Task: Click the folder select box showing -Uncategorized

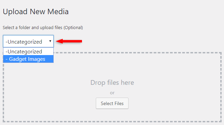Action: point(28,41)
